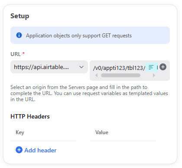Image resolution: width=182 pixels, height=168 pixels.
Task: Click the Setup heading
Action: [x=20, y=16]
